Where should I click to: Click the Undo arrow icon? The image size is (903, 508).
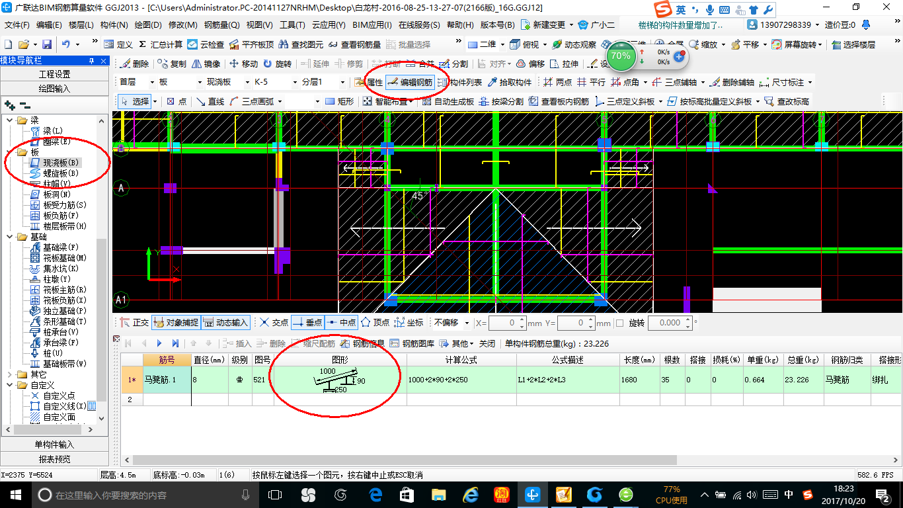66,44
